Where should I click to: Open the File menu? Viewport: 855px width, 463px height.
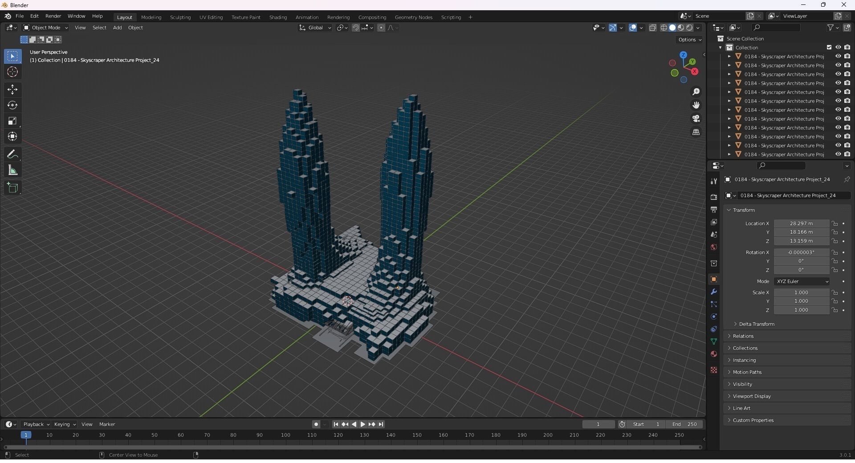(x=20, y=16)
